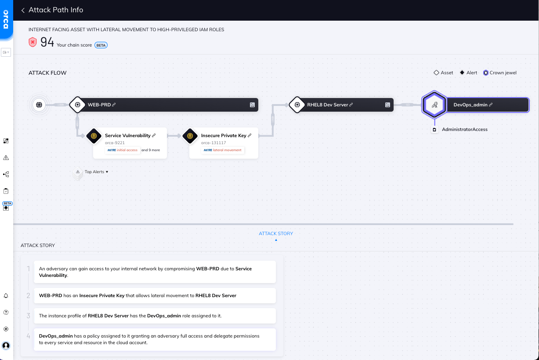Toggle the Alert legend filter
This screenshot has width=539, height=360.
point(468,73)
